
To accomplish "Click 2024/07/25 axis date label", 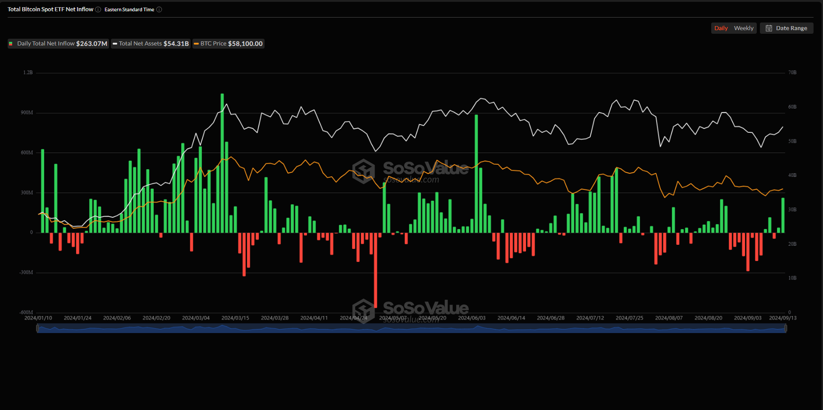I will click(630, 318).
